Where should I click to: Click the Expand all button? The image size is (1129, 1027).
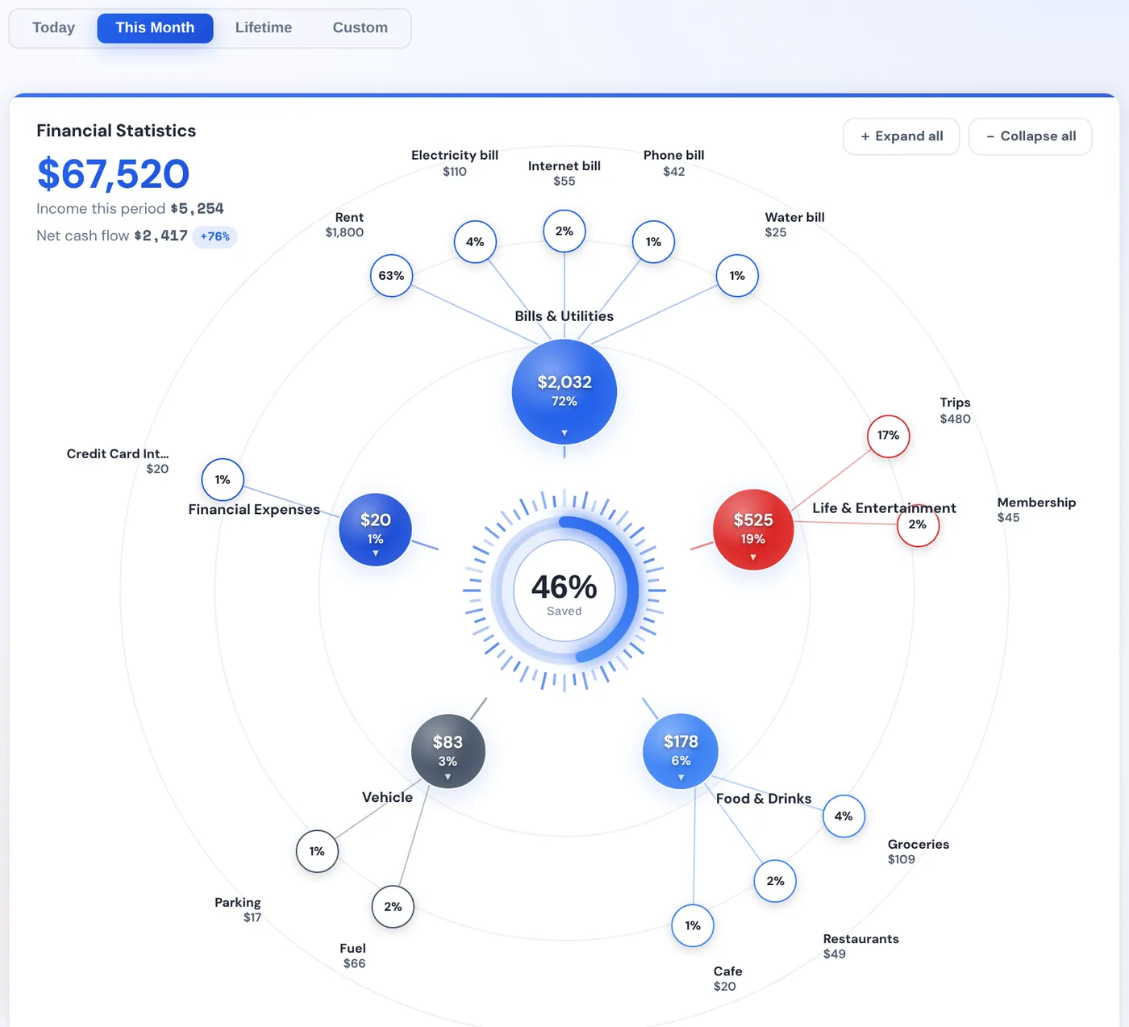[902, 136]
